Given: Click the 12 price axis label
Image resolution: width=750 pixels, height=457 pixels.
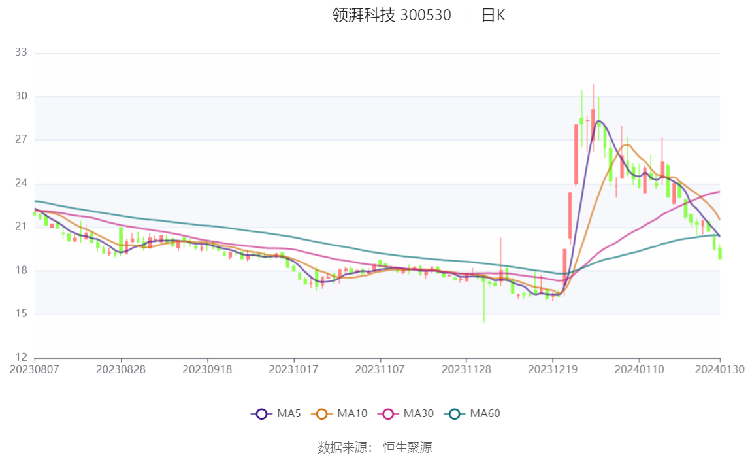Looking at the screenshot, I should (x=21, y=357).
